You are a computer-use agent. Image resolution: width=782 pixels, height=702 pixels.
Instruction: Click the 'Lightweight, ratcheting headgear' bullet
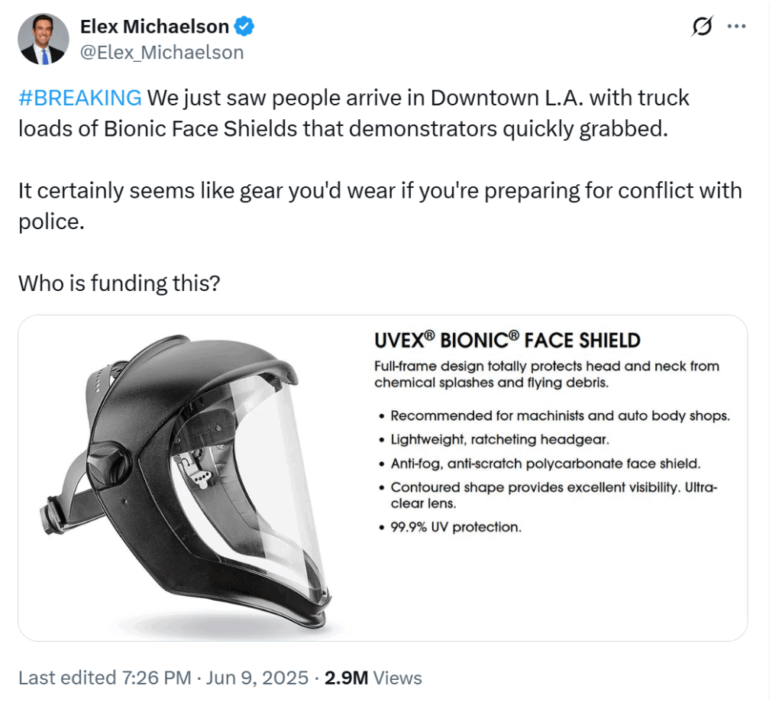(x=494, y=439)
